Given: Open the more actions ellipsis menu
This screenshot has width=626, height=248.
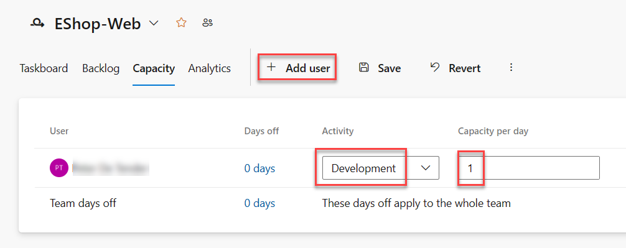Looking at the screenshot, I should point(511,67).
